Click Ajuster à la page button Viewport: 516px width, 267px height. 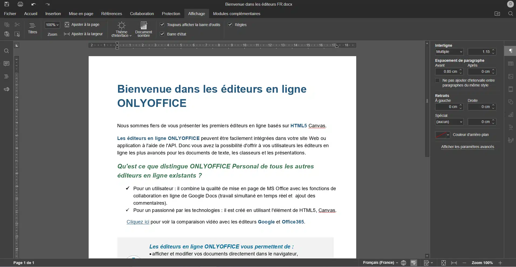pyautogui.click(x=82, y=25)
